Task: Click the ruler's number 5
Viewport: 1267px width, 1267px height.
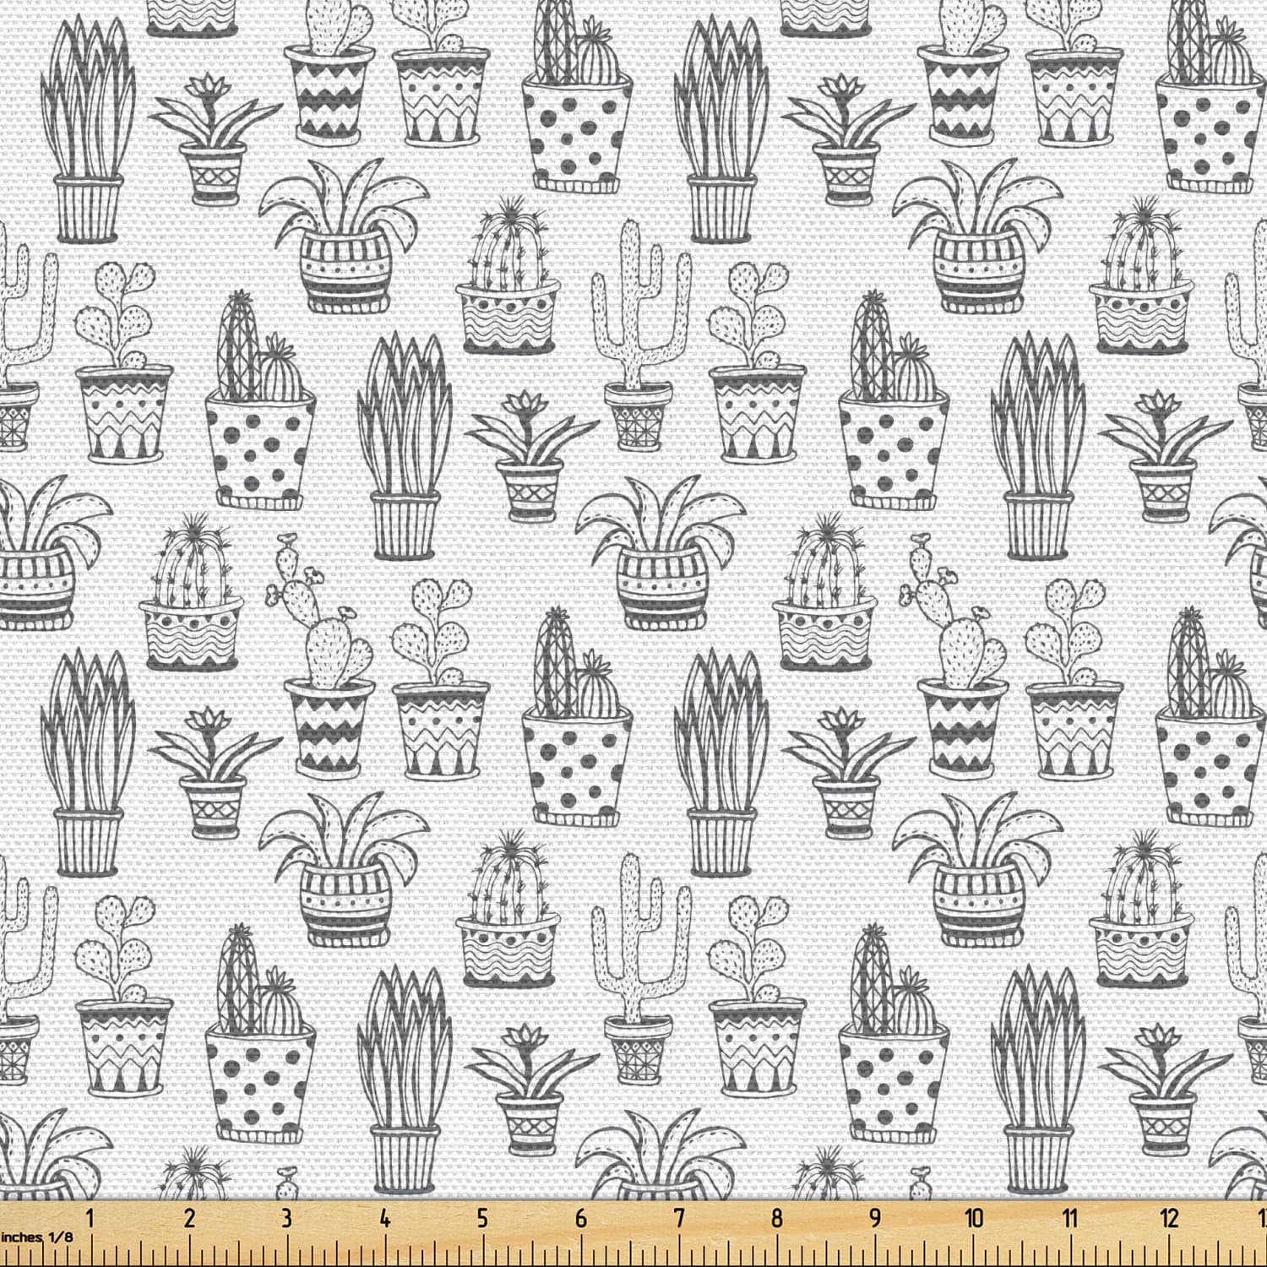Action: point(482,1218)
